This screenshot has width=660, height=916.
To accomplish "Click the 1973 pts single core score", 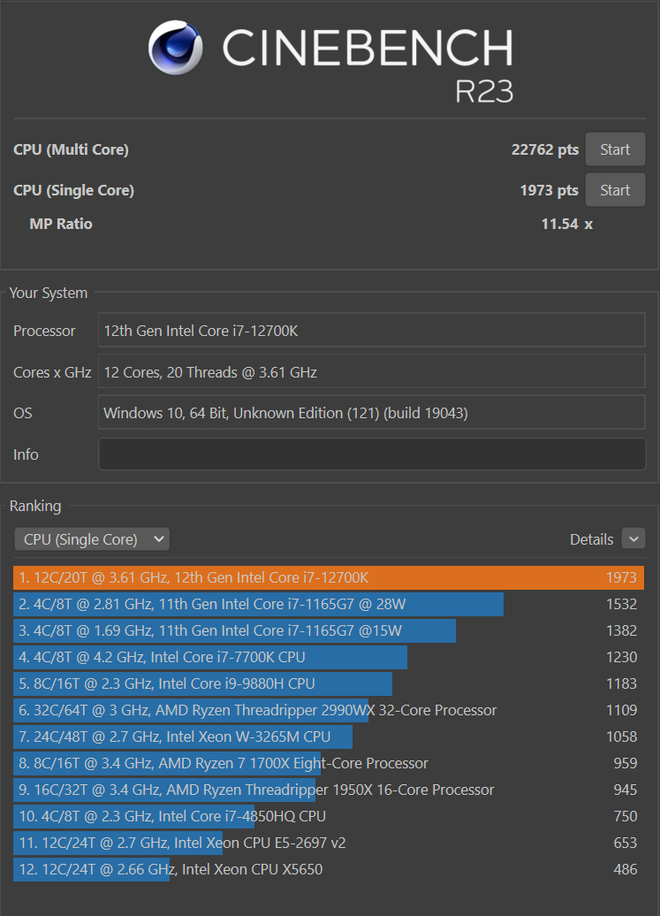I will [549, 189].
